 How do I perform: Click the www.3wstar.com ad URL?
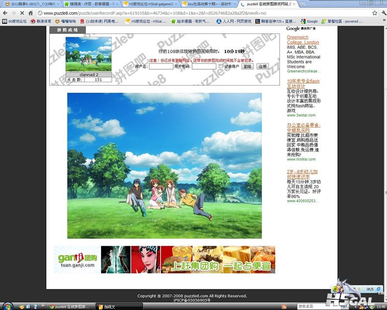coord(301,115)
